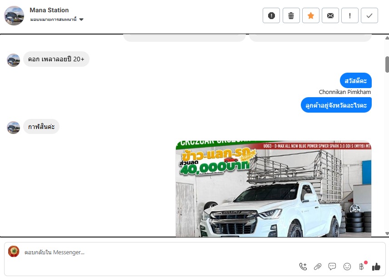Viewport: 389px width, 277px height.
Task: Send a thumbs-up like
Action: click(x=376, y=267)
